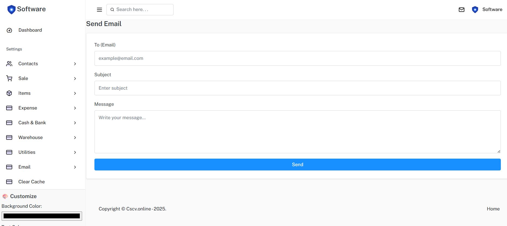507x226 pixels.
Task: Click the Dashboard gauge icon
Action: pos(9,30)
